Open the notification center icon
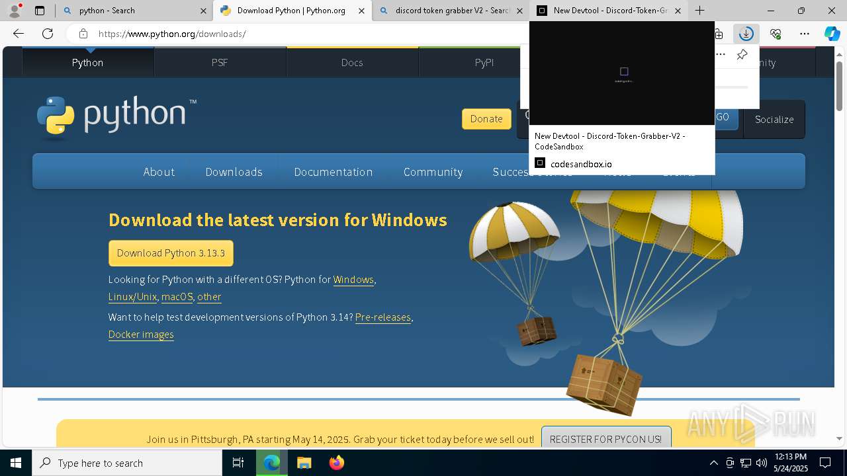The image size is (847, 476). (x=825, y=463)
